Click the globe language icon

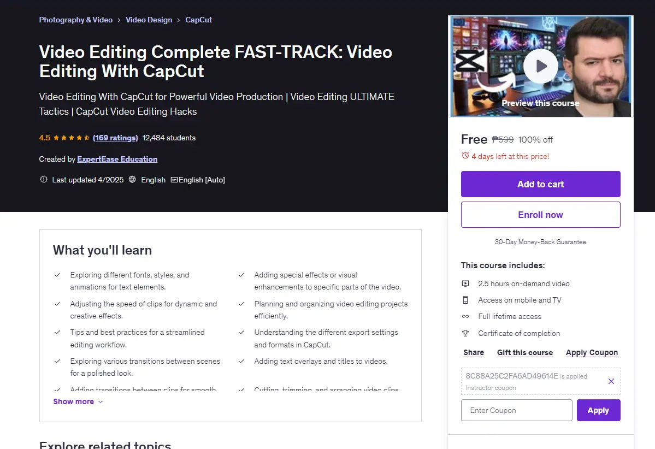132,180
